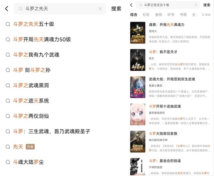
Task: Focus the 斗罗之先天 search input field
Action: pyautogui.click(x=60, y=9)
